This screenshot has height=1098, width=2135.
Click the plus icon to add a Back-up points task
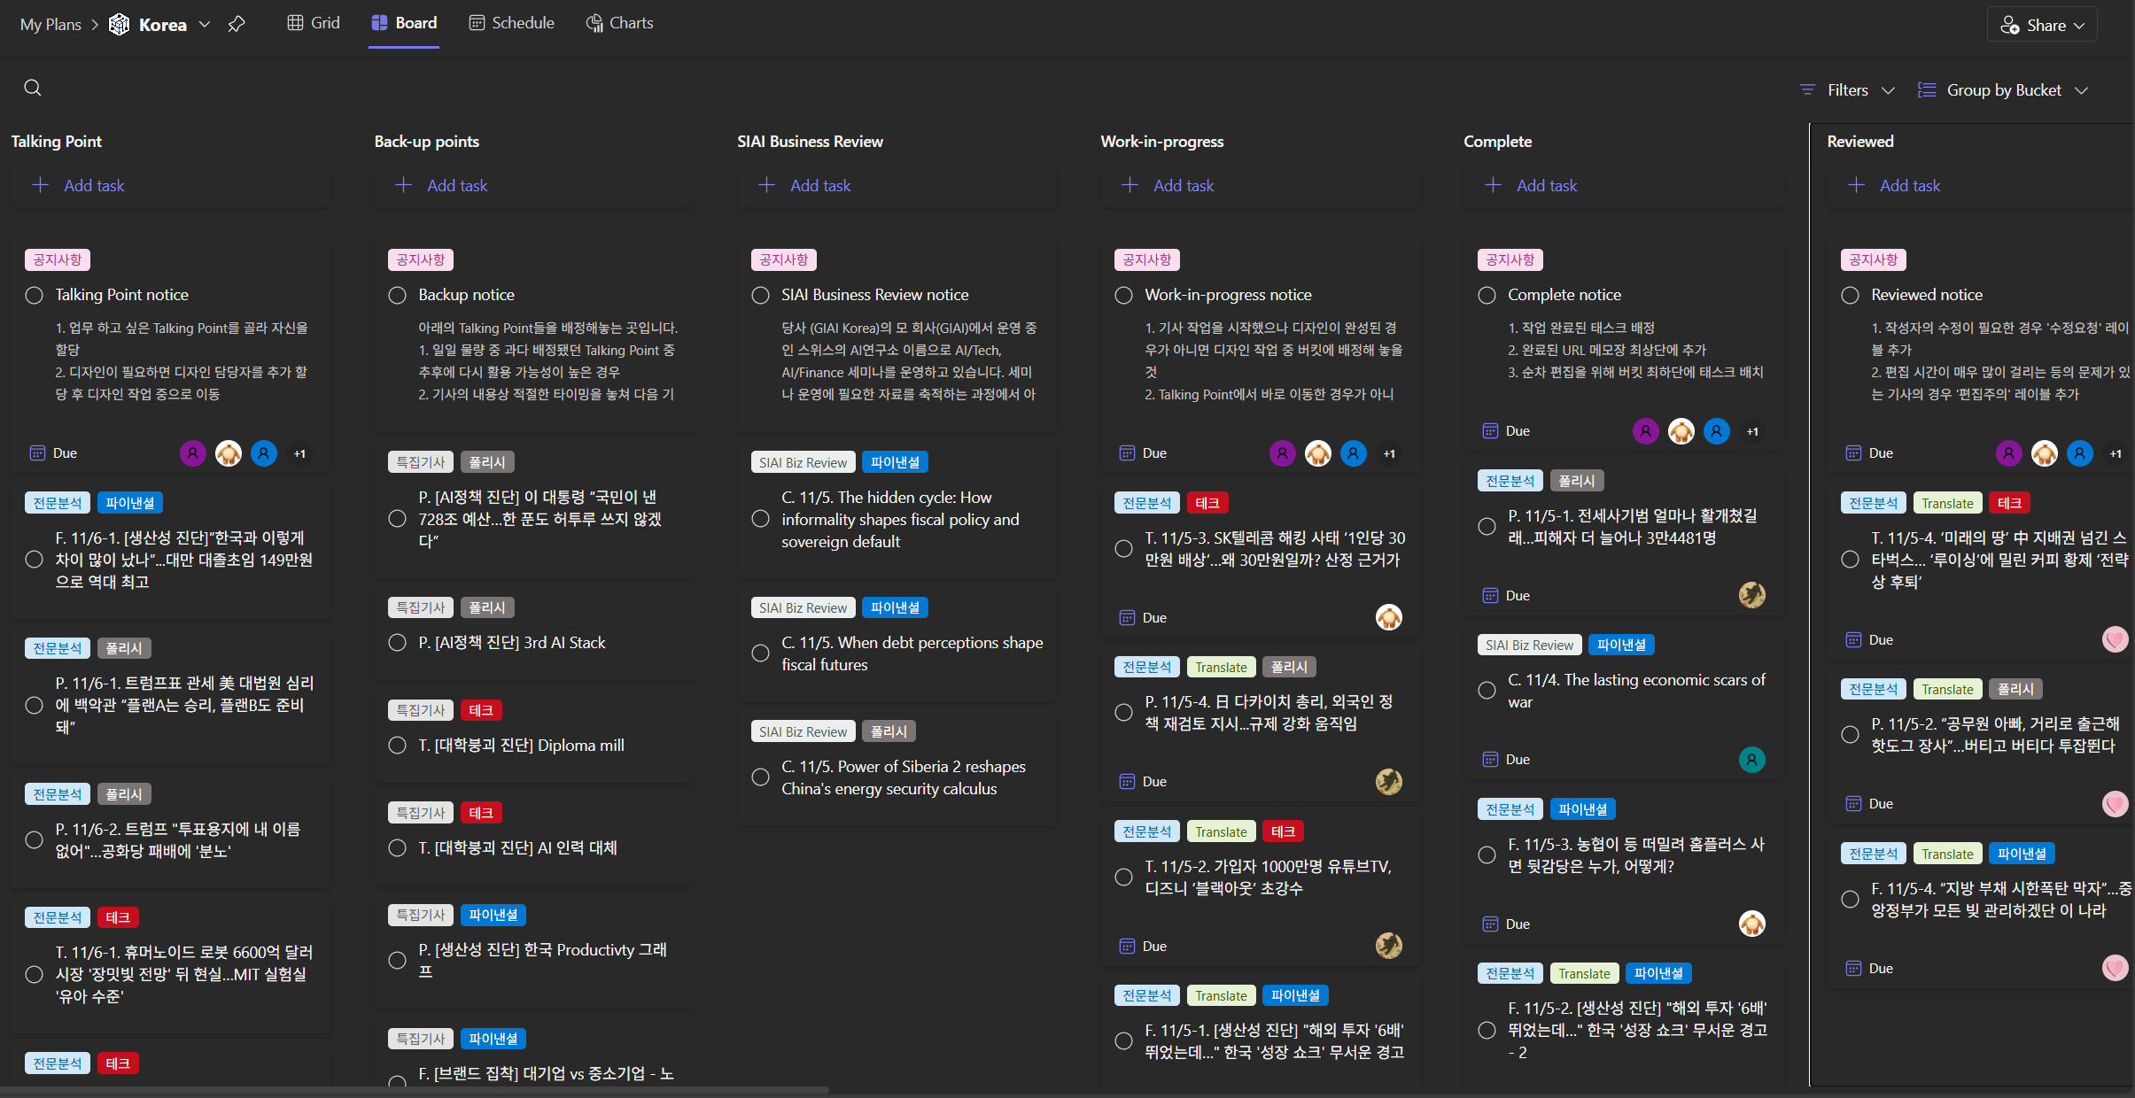(x=403, y=184)
